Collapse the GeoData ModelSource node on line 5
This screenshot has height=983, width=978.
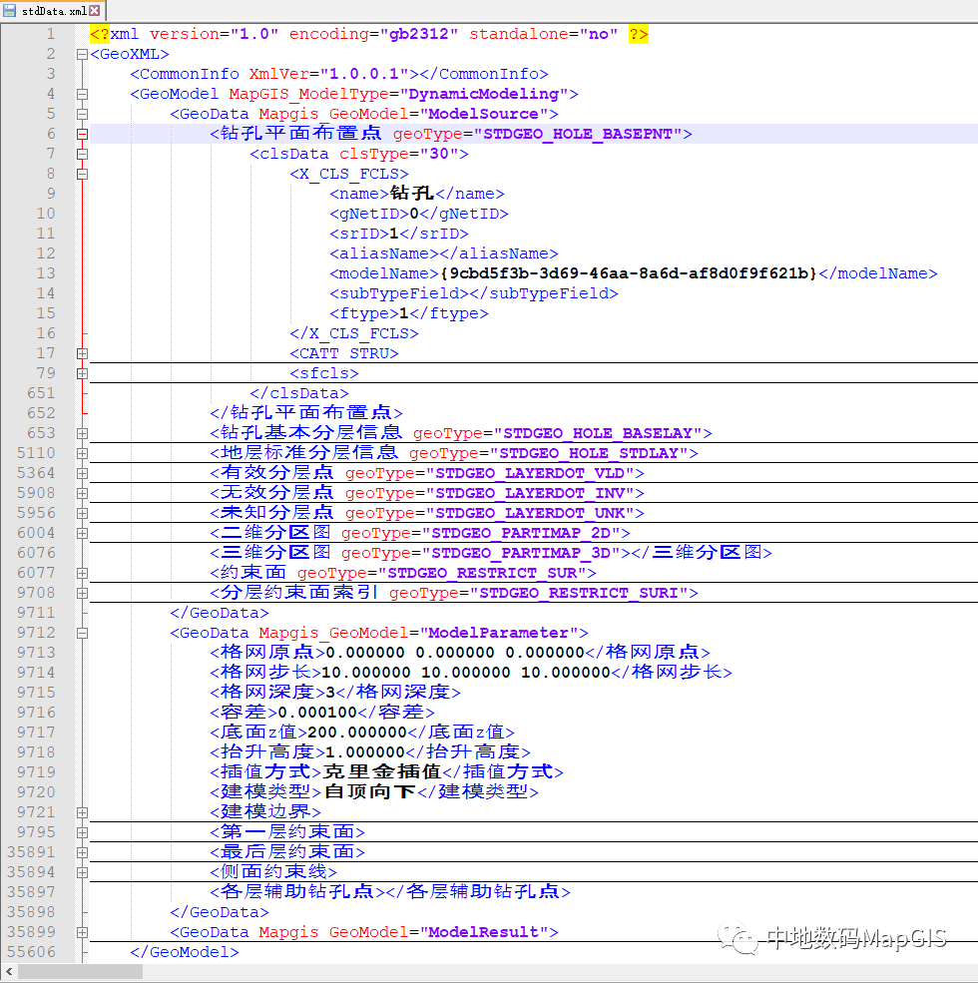tap(82, 114)
